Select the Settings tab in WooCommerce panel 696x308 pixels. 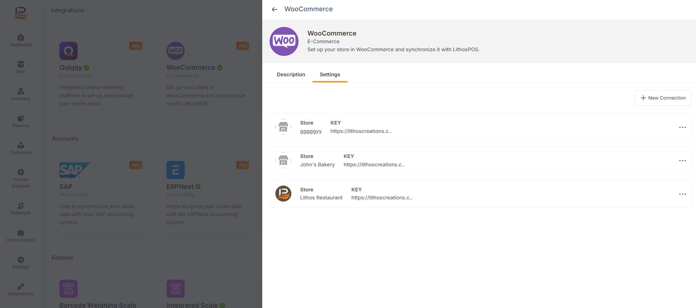330,74
